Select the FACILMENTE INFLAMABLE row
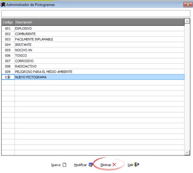 [93, 39]
